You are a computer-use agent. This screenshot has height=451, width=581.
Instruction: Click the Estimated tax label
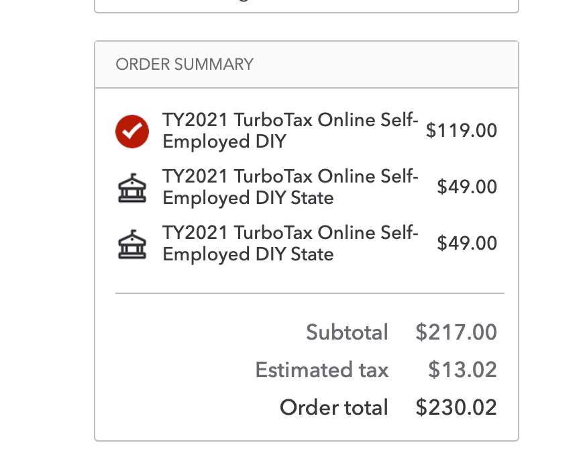pyautogui.click(x=321, y=370)
